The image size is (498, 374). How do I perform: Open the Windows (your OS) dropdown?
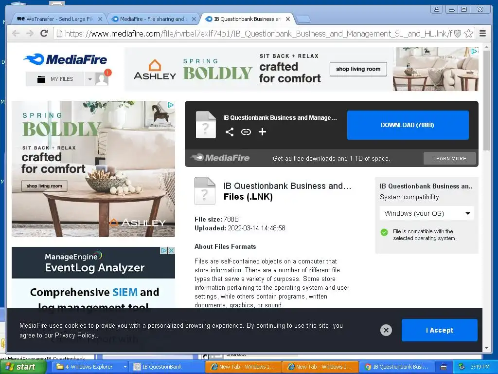click(427, 213)
